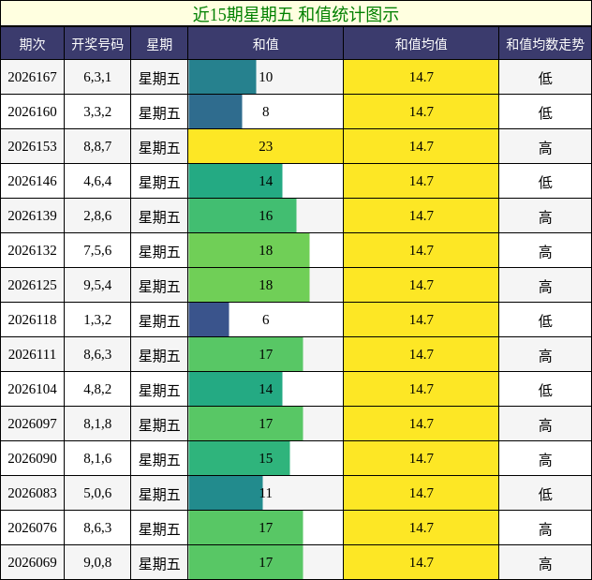Click 星期五 in row 2026160
The image size is (592, 580).
pyautogui.click(x=159, y=112)
